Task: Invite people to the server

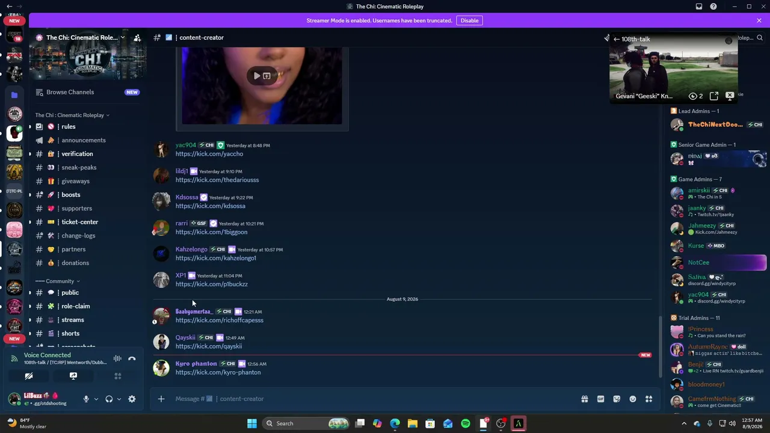Action: (137, 37)
